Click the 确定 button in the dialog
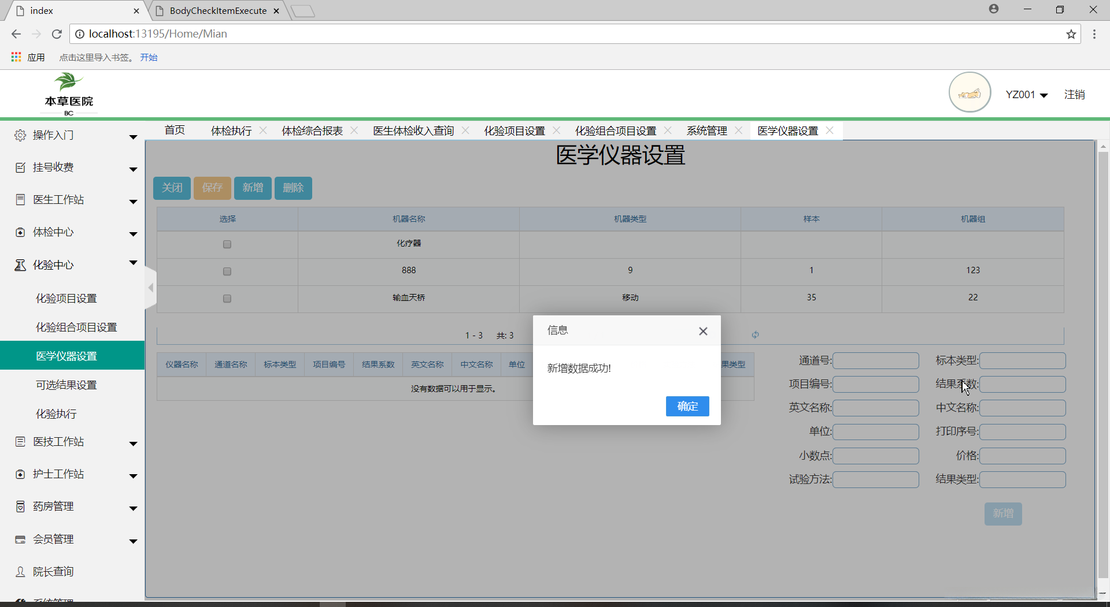Screen dimensions: 1110x607 pyautogui.click(x=687, y=406)
